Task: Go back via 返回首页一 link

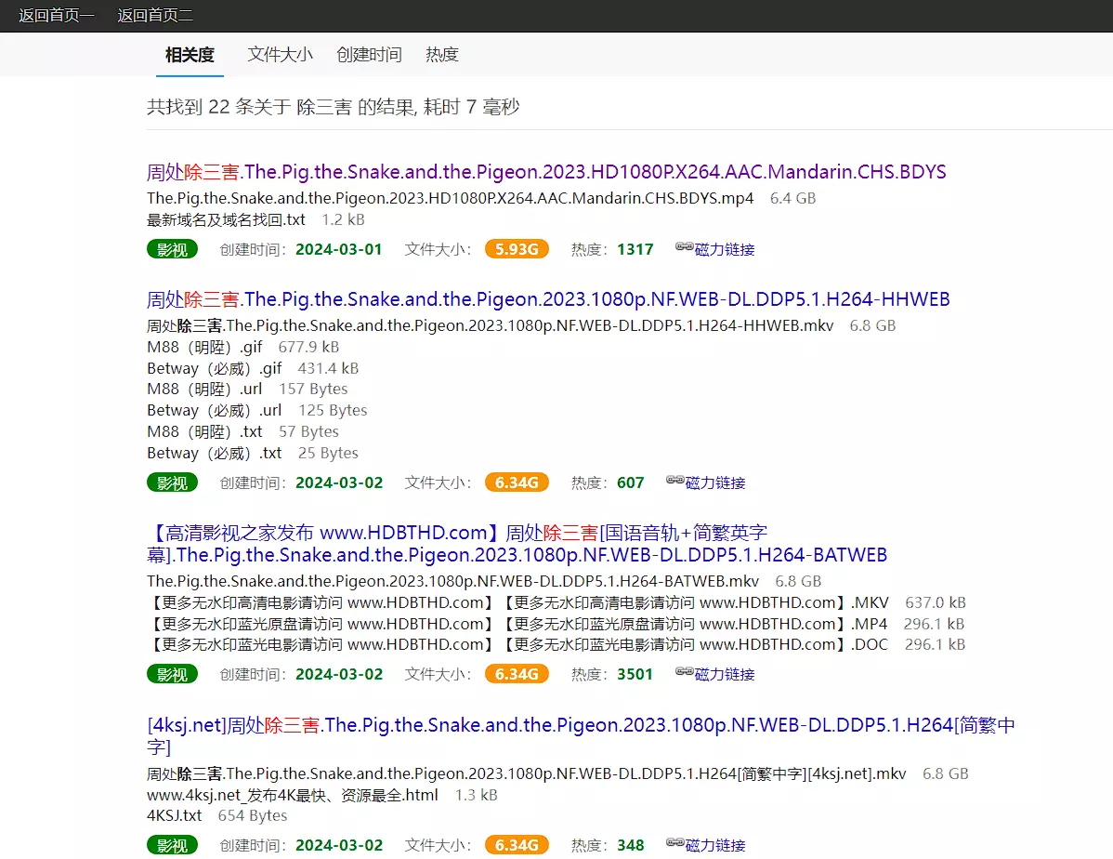Action: [57, 16]
